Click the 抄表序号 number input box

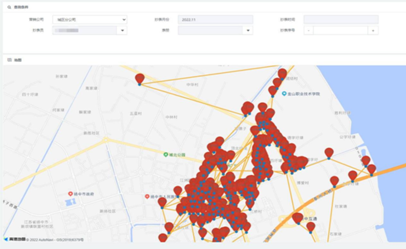[341, 30]
